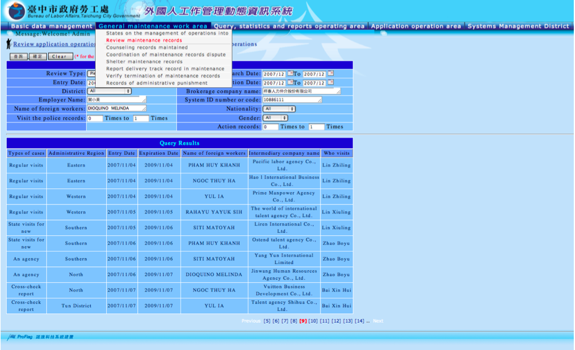575x350 pixels.
Task: Click calendar icon for Expiration Date end
Action: pos(331,83)
